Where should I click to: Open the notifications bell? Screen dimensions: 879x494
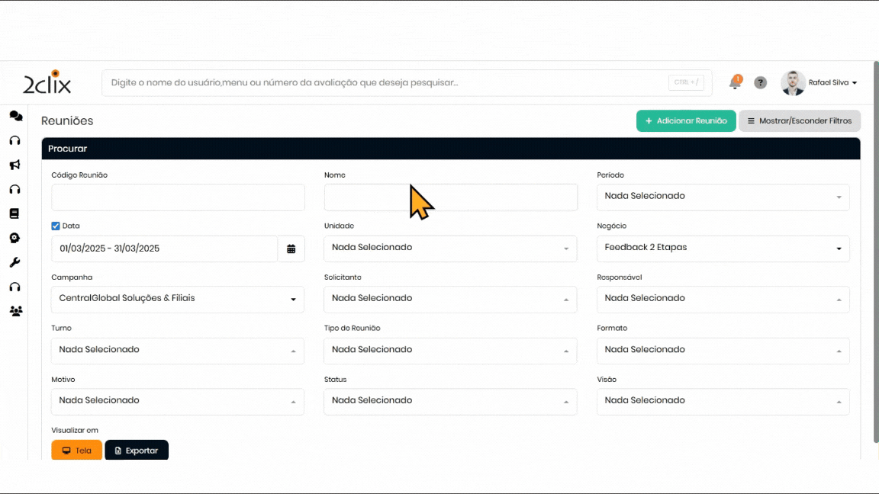click(735, 82)
